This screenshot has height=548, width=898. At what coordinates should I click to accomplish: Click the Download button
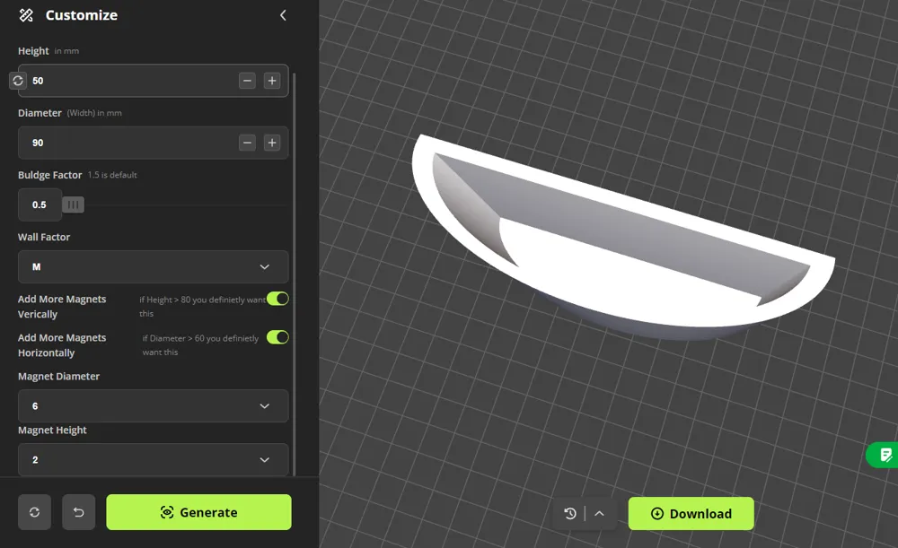[691, 514]
